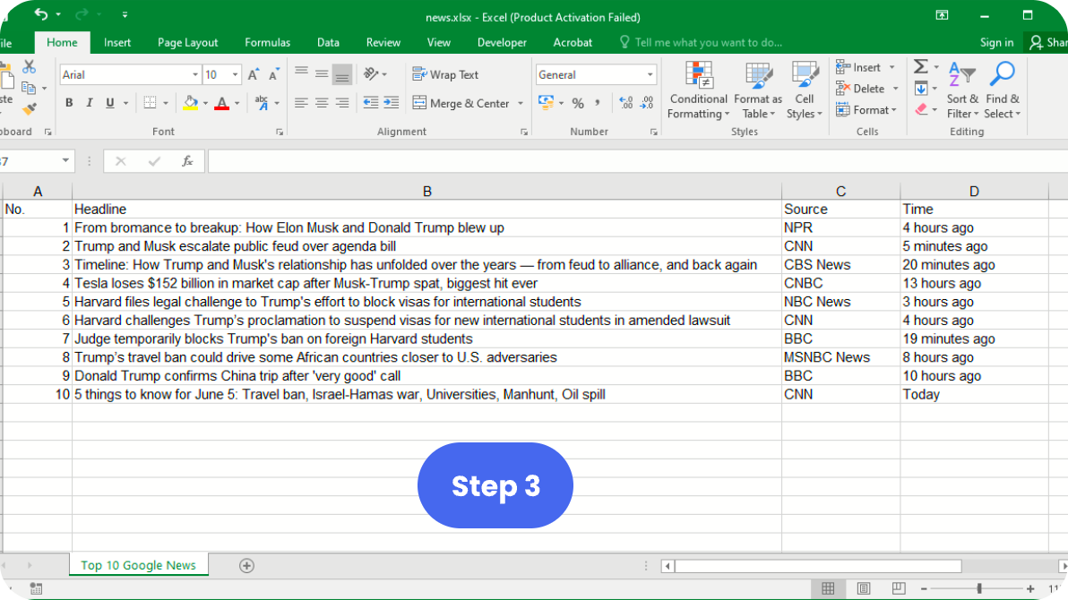The width and height of the screenshot is (1068, 600).
Task: Toggle Bold formatting
Action: point(69,103)
